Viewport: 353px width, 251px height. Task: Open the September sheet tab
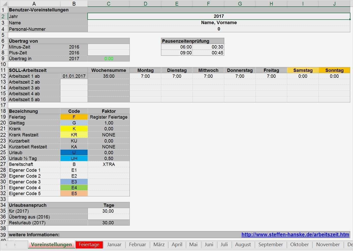270,244
